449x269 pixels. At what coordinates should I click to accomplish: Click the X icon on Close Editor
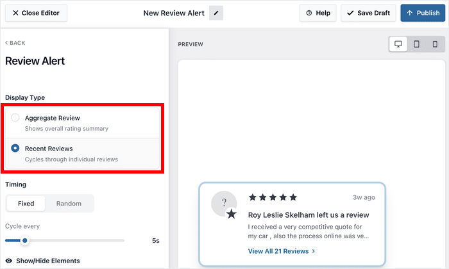15,13
